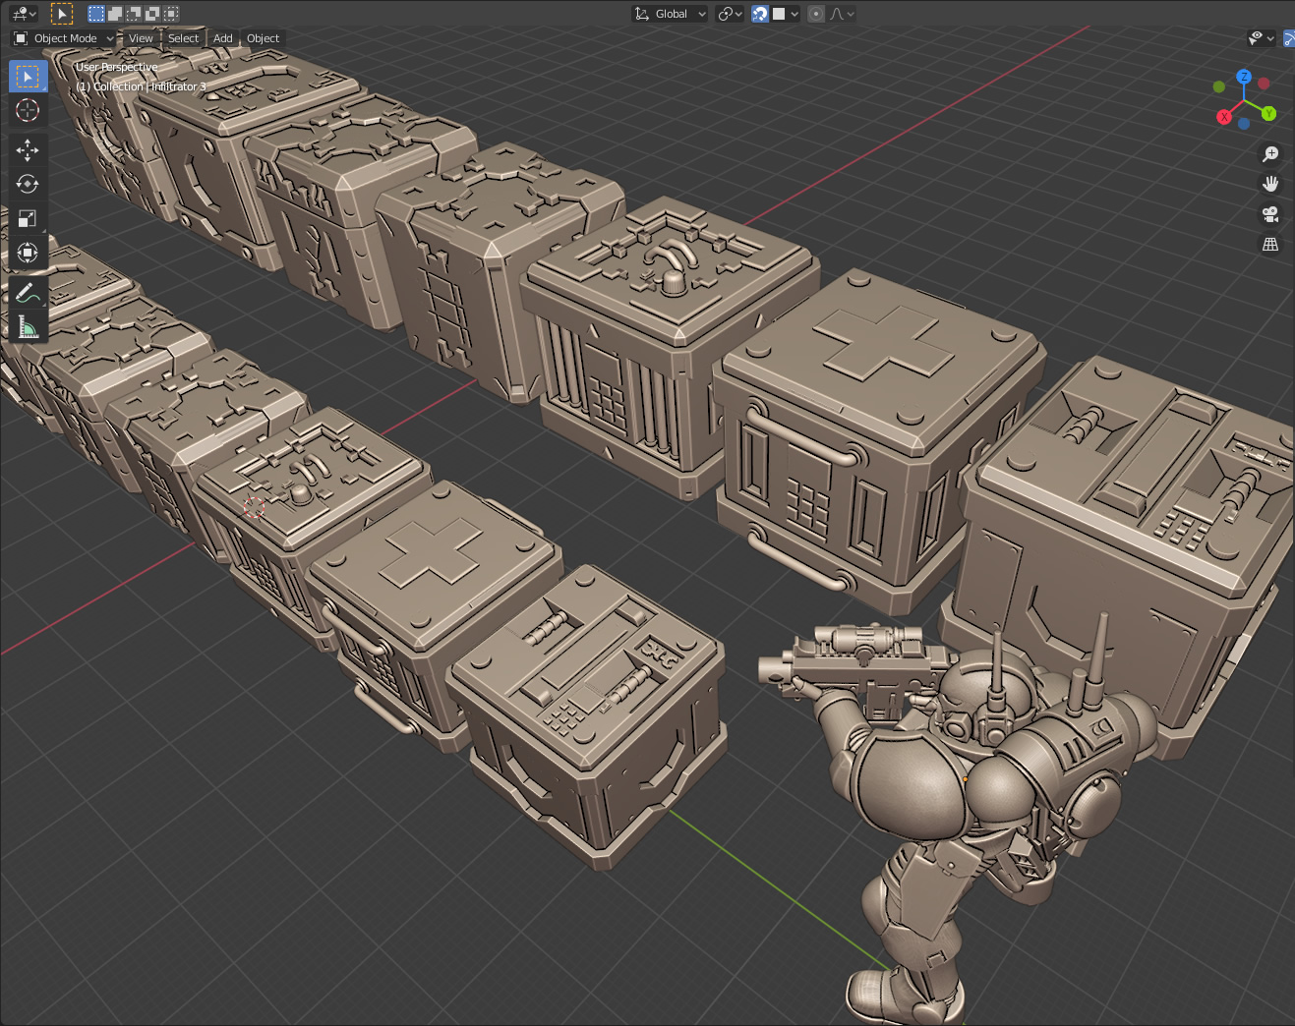Image resolution: width=1295 pixels, height=1026 pixels.
Task: Pick the Annotate pencil tool
Action: click(28, 293)
